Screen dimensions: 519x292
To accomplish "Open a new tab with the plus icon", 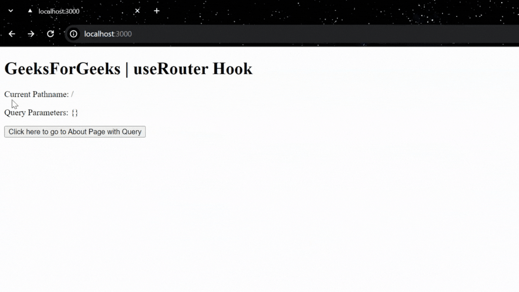I will [x=157, y=11].
